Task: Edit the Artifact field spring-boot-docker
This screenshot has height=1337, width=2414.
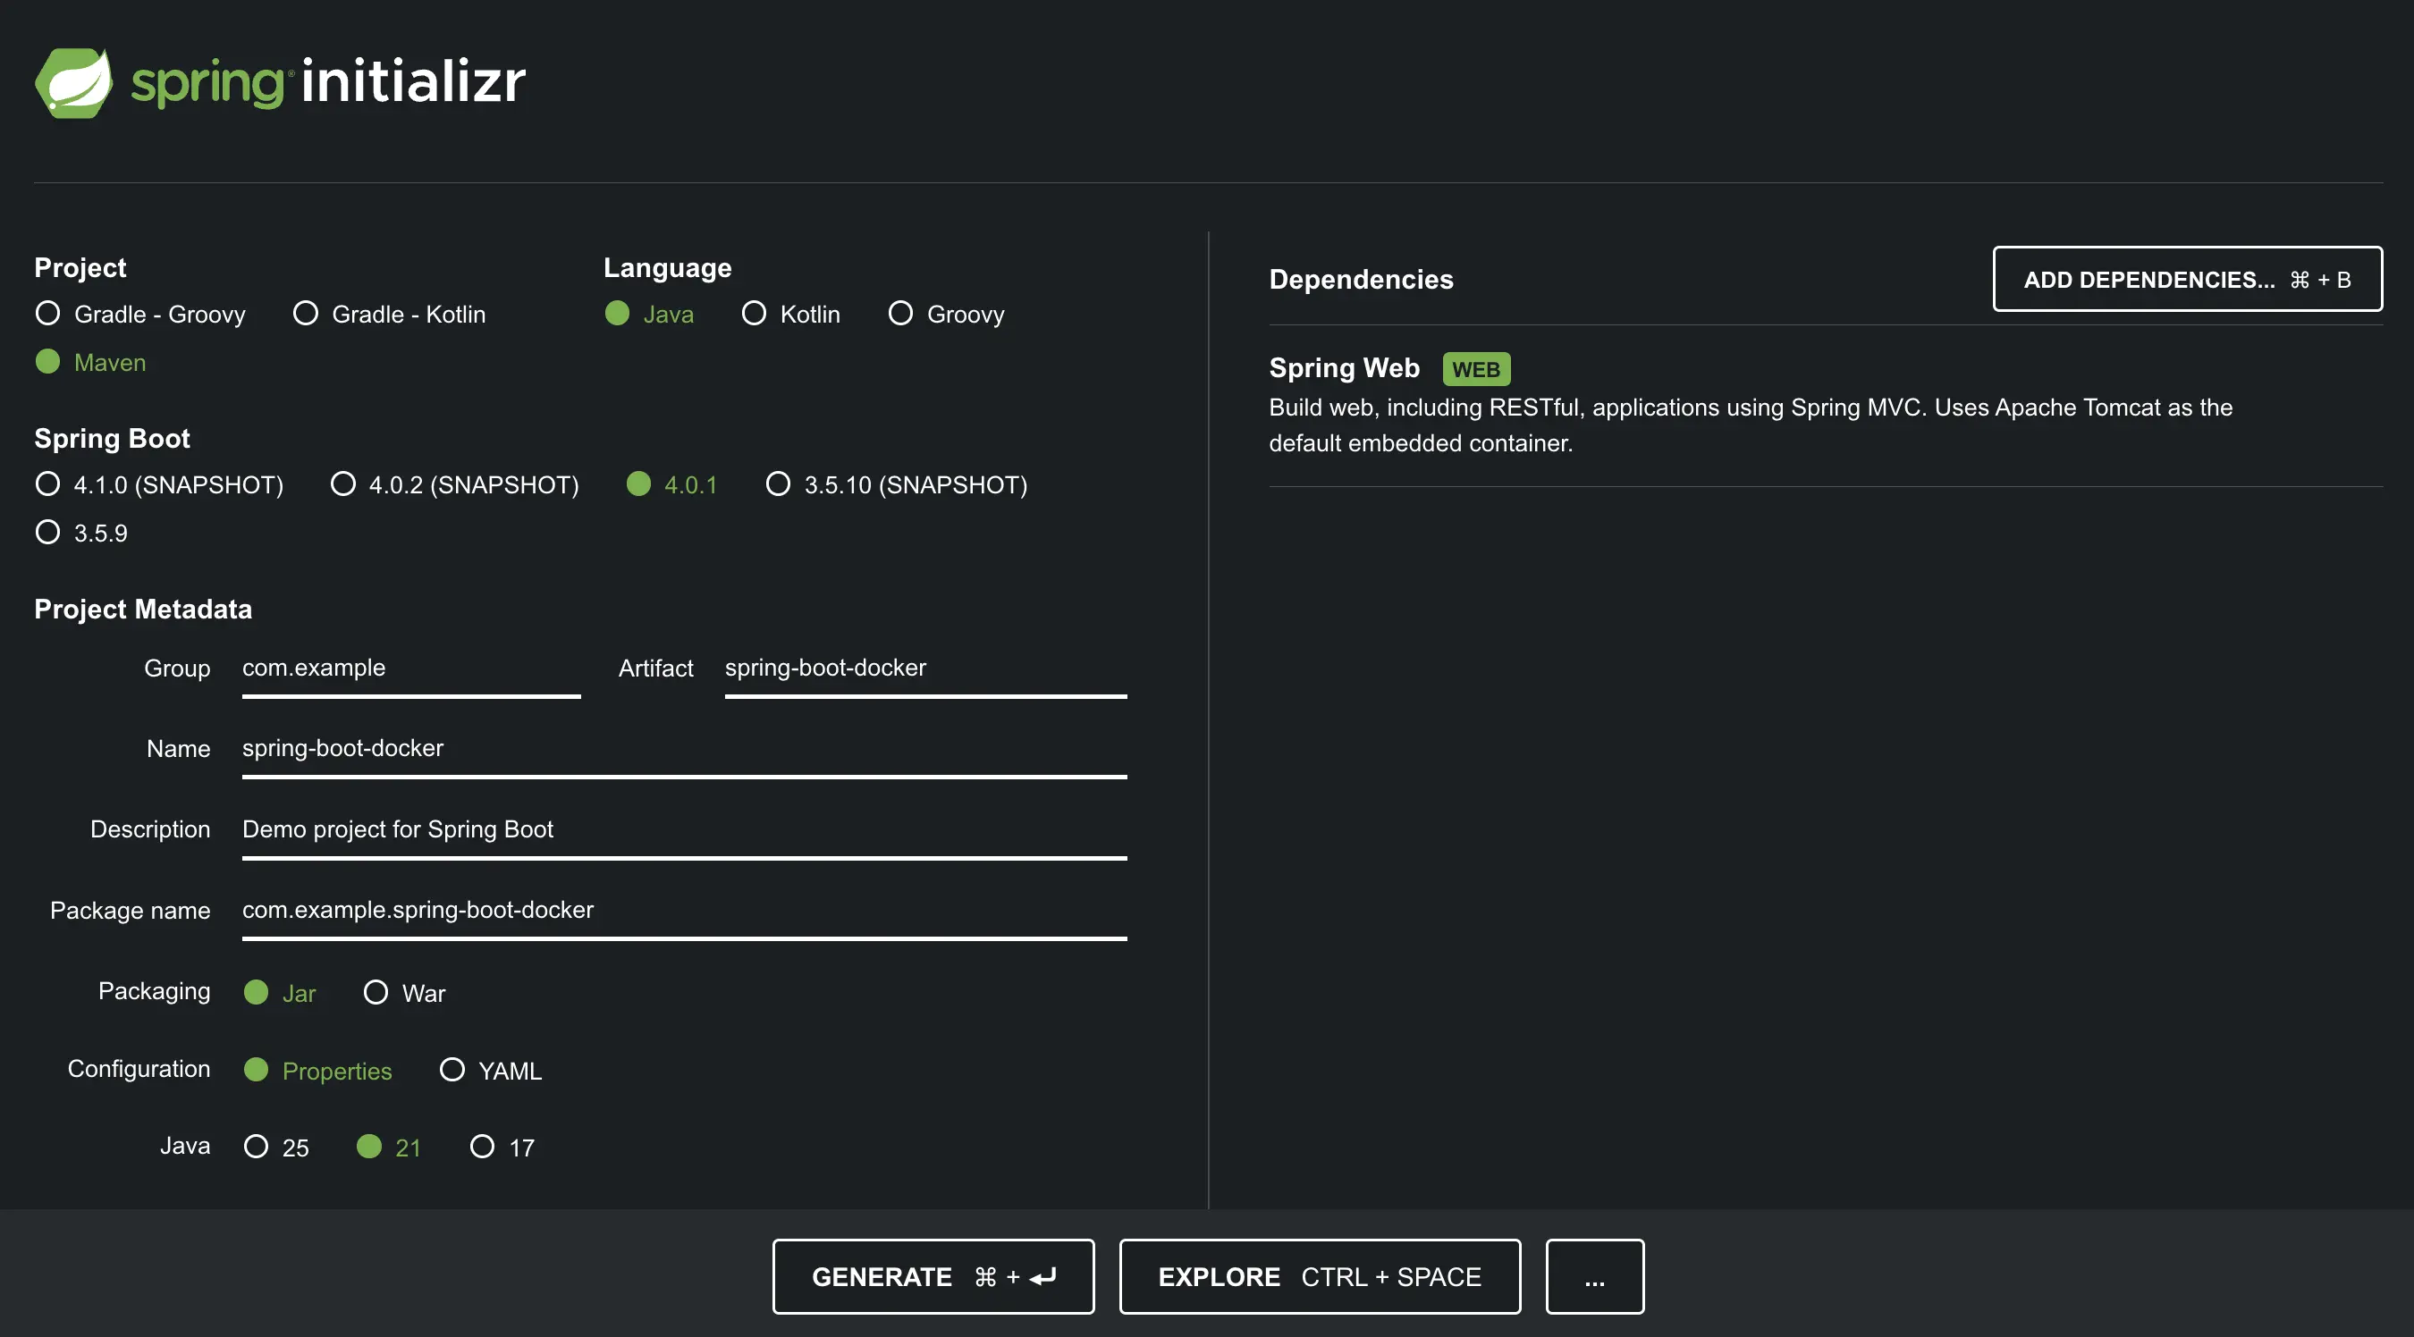Action: [x=925, y=668]
